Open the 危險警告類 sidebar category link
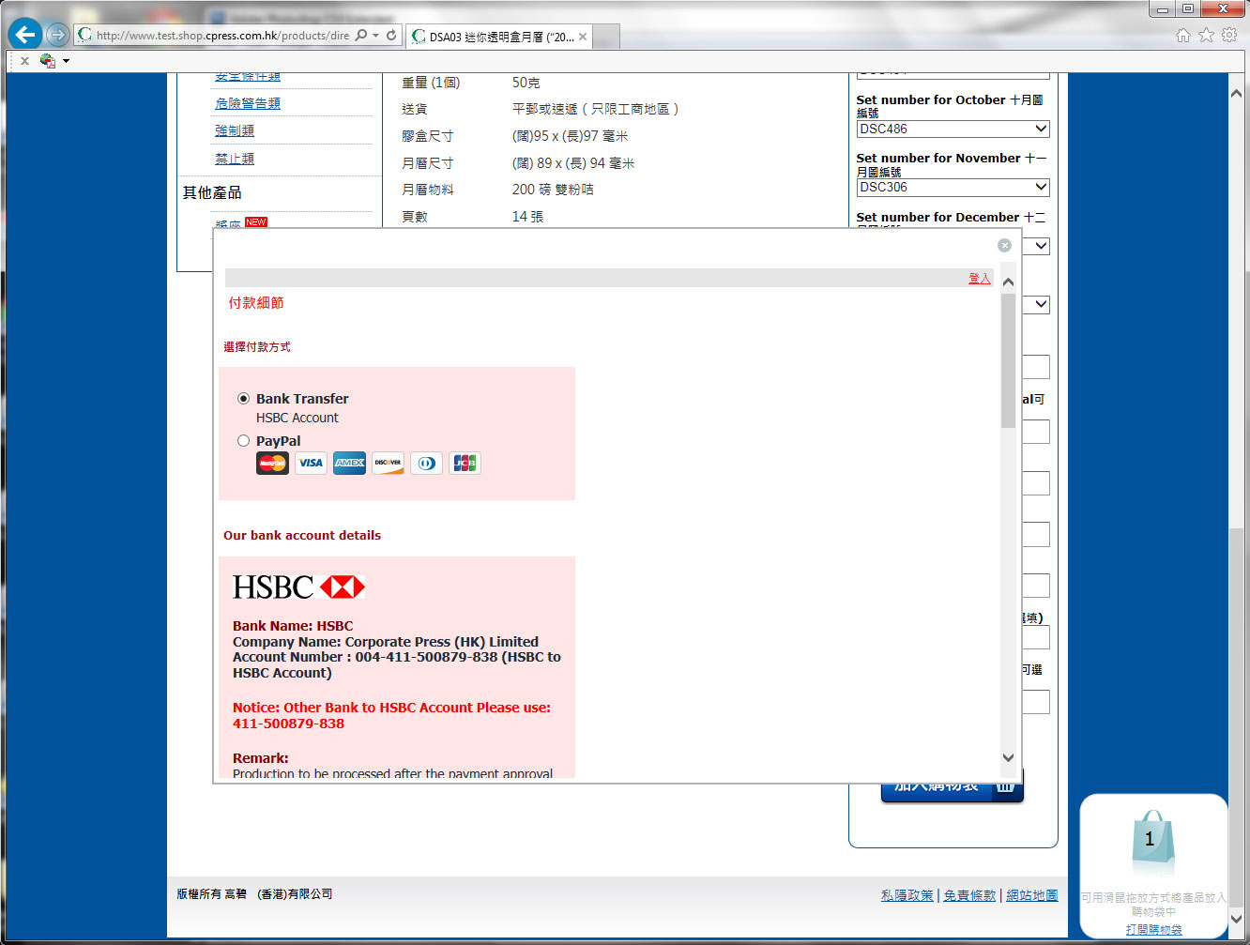The image size is (1250, 945). pos(248,104)
